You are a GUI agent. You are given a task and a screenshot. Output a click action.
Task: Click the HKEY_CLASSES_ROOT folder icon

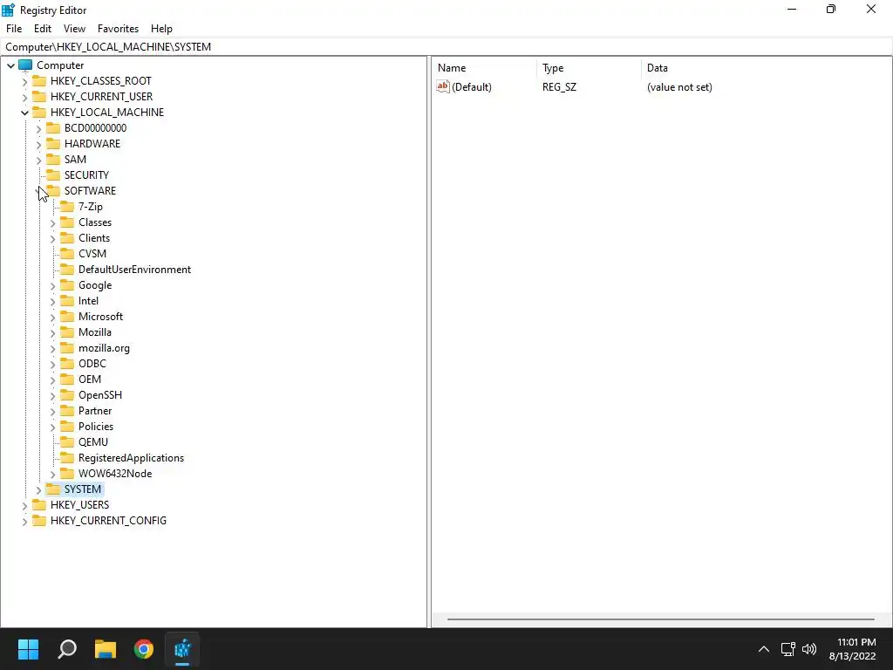point(39,81)
